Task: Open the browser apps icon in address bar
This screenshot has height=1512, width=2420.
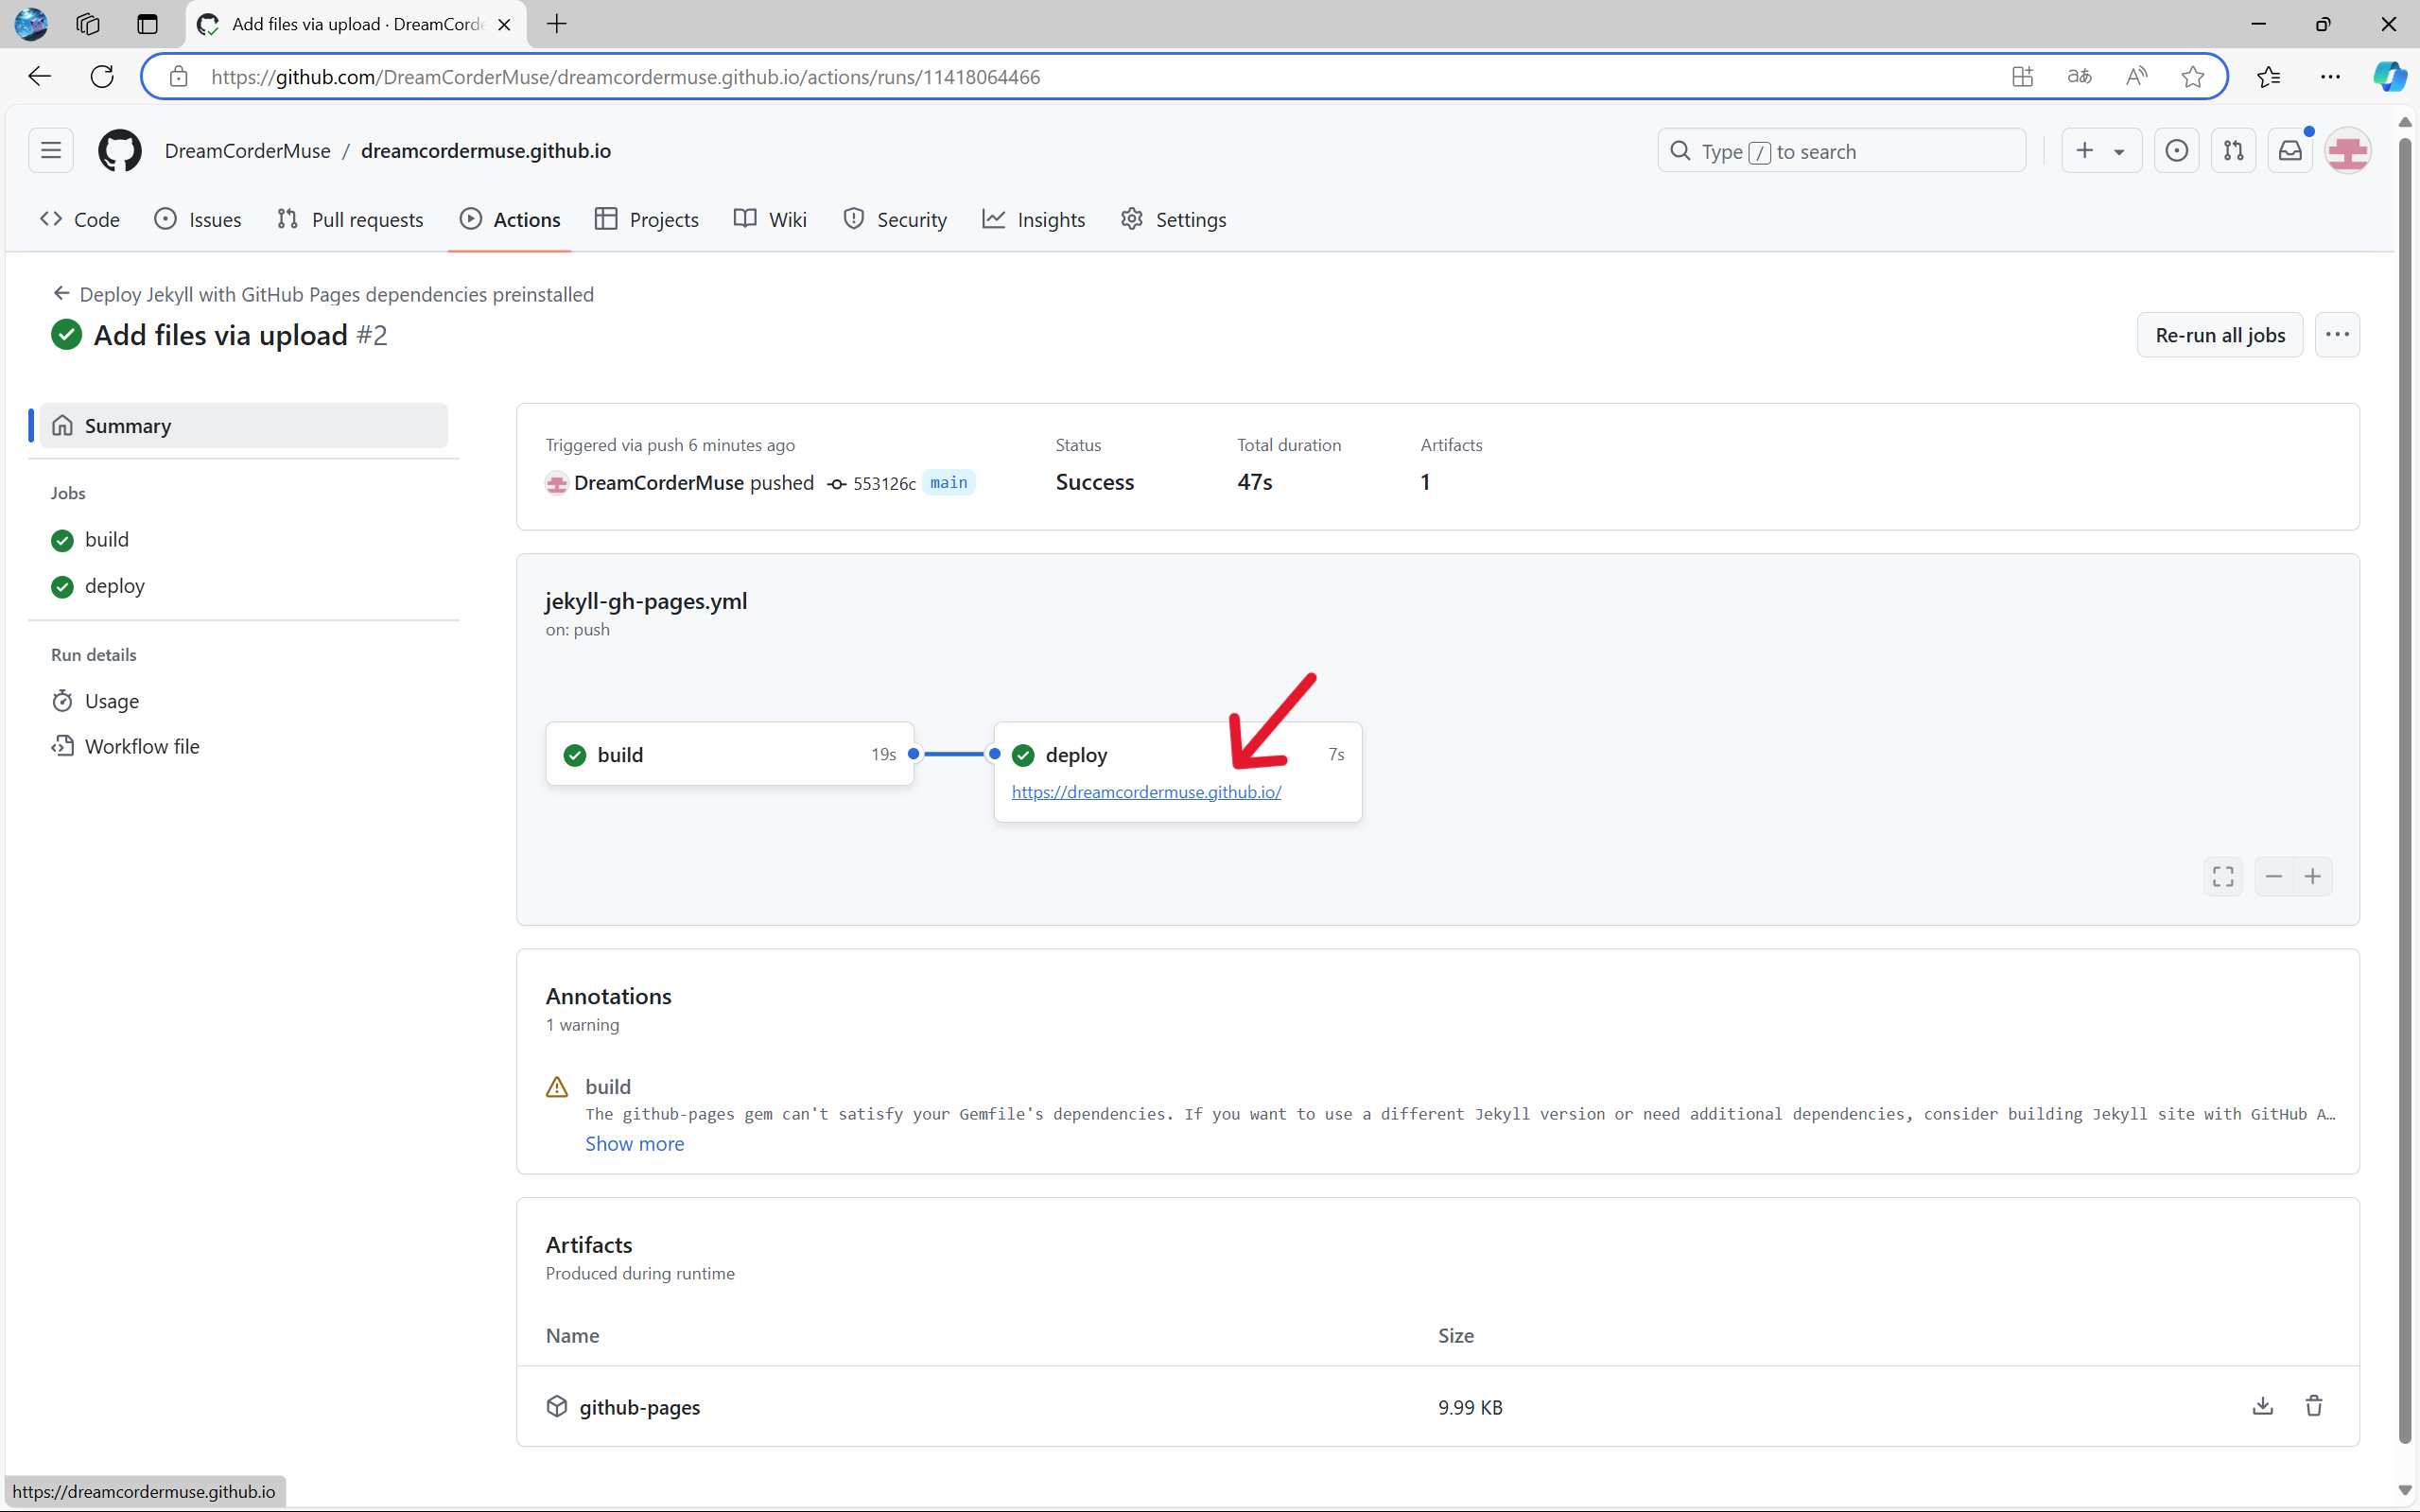Action: pos(2023,76)
